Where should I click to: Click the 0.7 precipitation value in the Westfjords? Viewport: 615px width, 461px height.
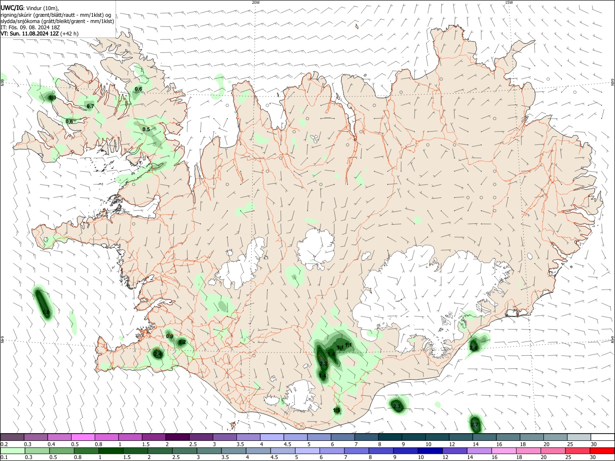(x=90, y=106)
